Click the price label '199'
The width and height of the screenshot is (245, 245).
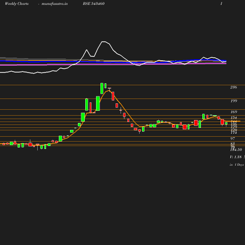point(234,101)
